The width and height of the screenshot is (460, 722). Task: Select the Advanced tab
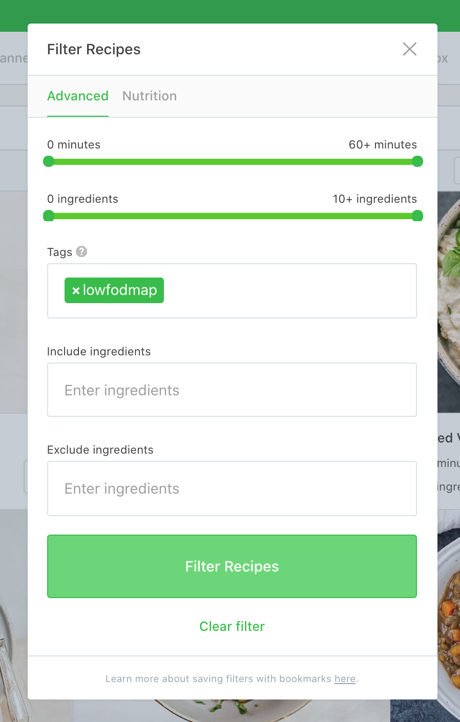click(x=78, y=96)
